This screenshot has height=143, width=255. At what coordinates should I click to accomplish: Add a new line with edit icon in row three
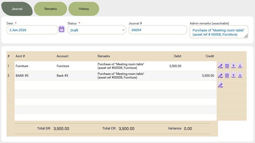point(220,85)
